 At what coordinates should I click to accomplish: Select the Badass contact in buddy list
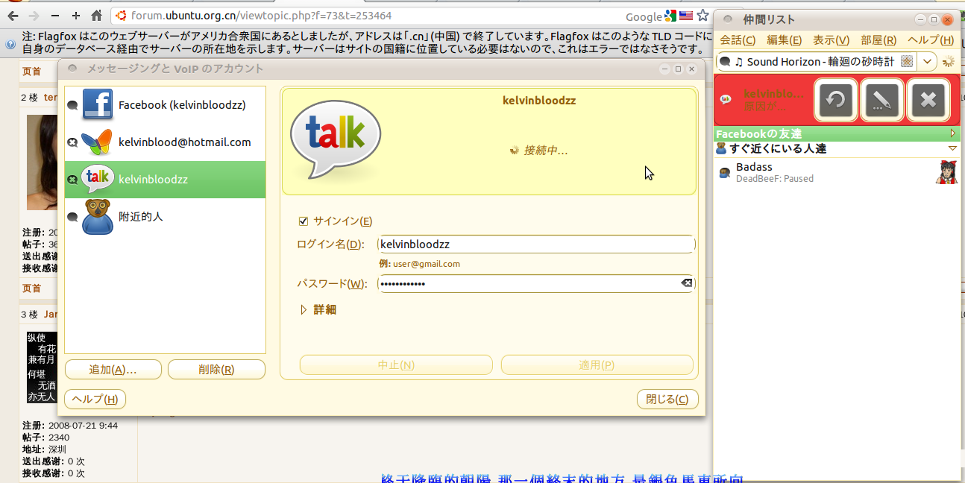(837, 172)
